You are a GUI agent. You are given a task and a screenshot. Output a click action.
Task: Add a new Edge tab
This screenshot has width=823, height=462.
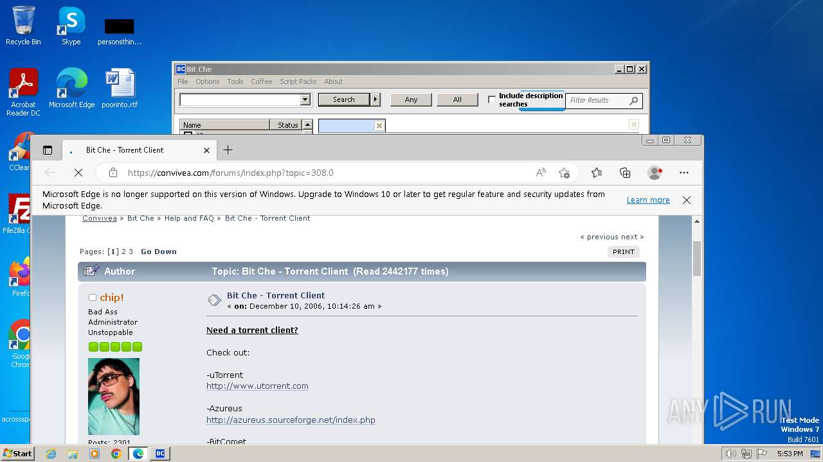point(228,150)
